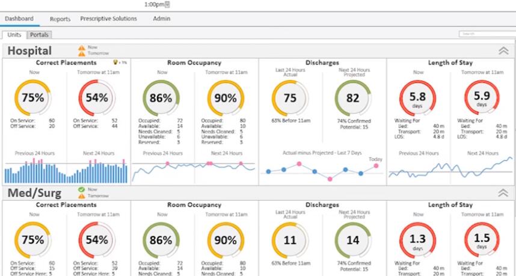Click Hospital Tomorrow 'Off Service: 44' row
The width and height of the screenshot is (516, 276).
[x=96, y=126]
